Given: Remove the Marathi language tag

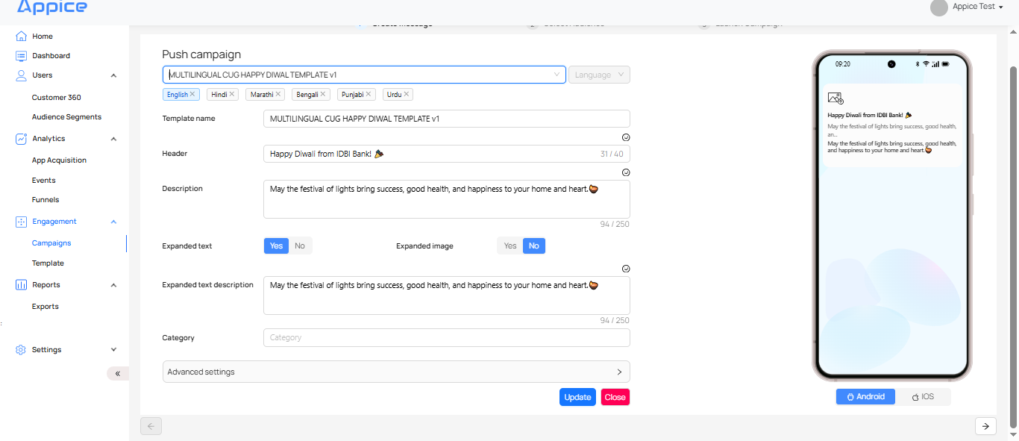Looking at the screenshot, I should pos(278,94).
